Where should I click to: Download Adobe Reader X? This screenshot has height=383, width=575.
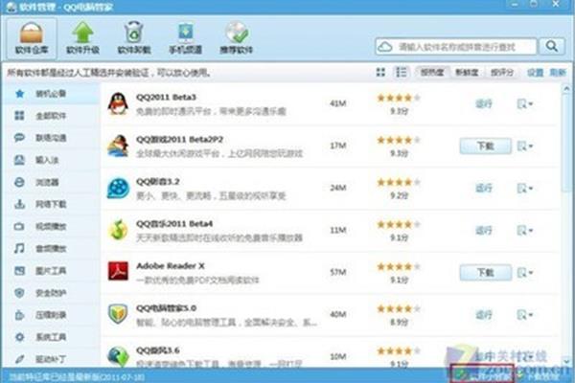pos(485,272)
